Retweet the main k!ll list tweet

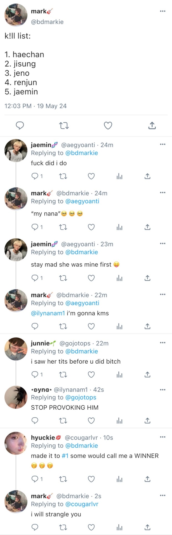[64, 126]
